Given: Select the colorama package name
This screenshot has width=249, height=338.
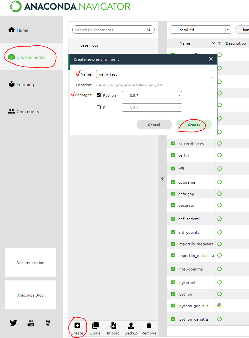Looking at the screenshot, I should pyautogui.click(x=187, y=182).
